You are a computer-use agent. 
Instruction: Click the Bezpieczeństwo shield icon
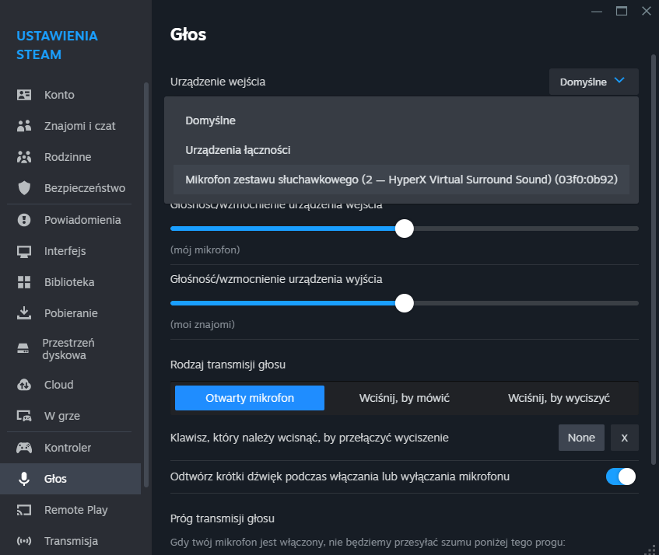(24, 188)
